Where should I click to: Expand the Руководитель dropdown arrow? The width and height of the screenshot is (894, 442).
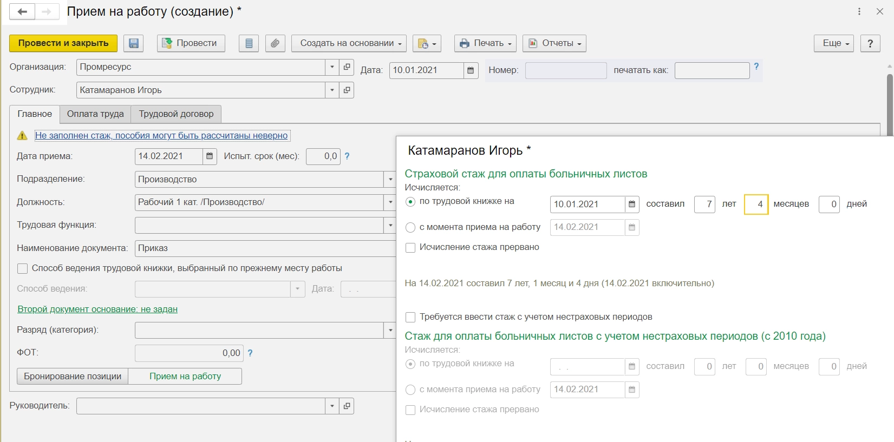pyautogui.click(x=332, y=406)
